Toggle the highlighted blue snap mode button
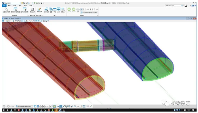This screenshot has width=198, height=113. tap(61, 106)
